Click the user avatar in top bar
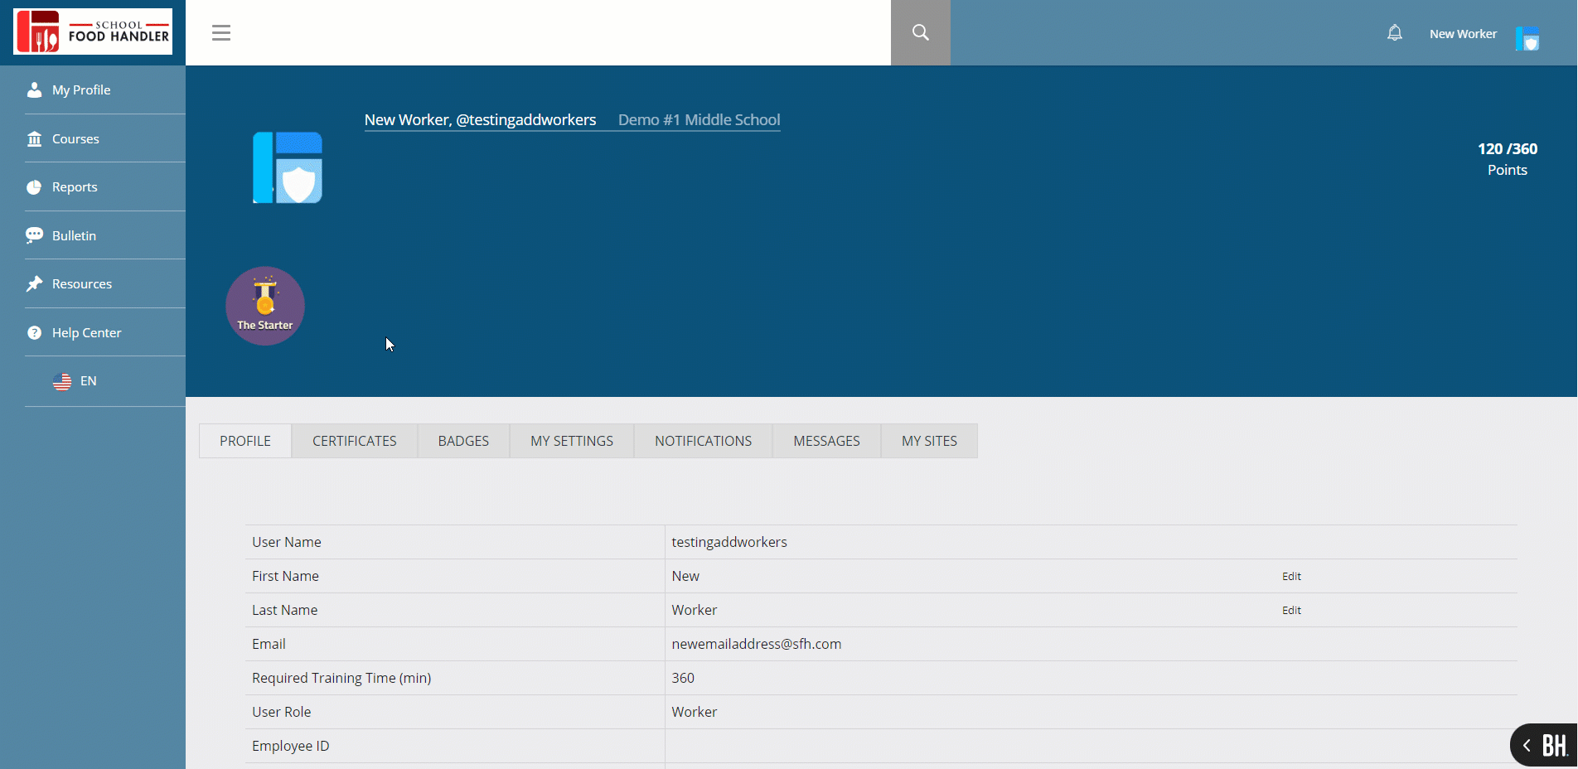This screenshot has height=769, width=1578. (x=1527, y=38)
